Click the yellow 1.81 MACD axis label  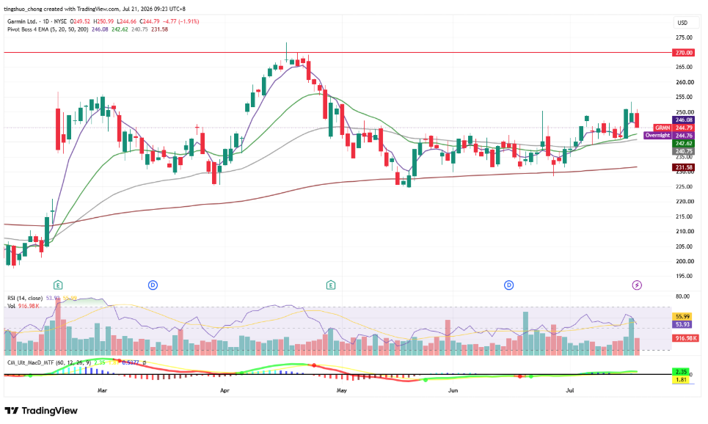[680, 380]
